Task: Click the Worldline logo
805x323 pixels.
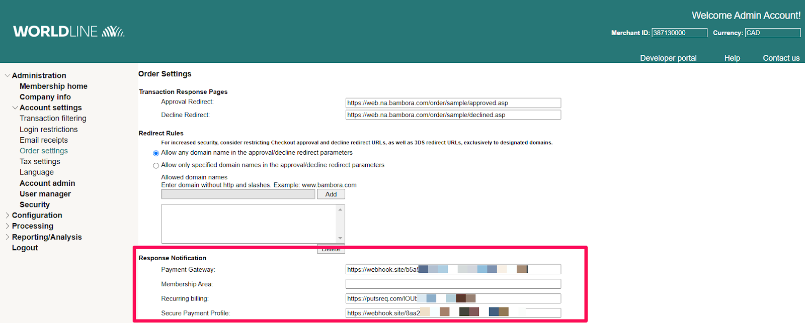Action: click(69, 31)
